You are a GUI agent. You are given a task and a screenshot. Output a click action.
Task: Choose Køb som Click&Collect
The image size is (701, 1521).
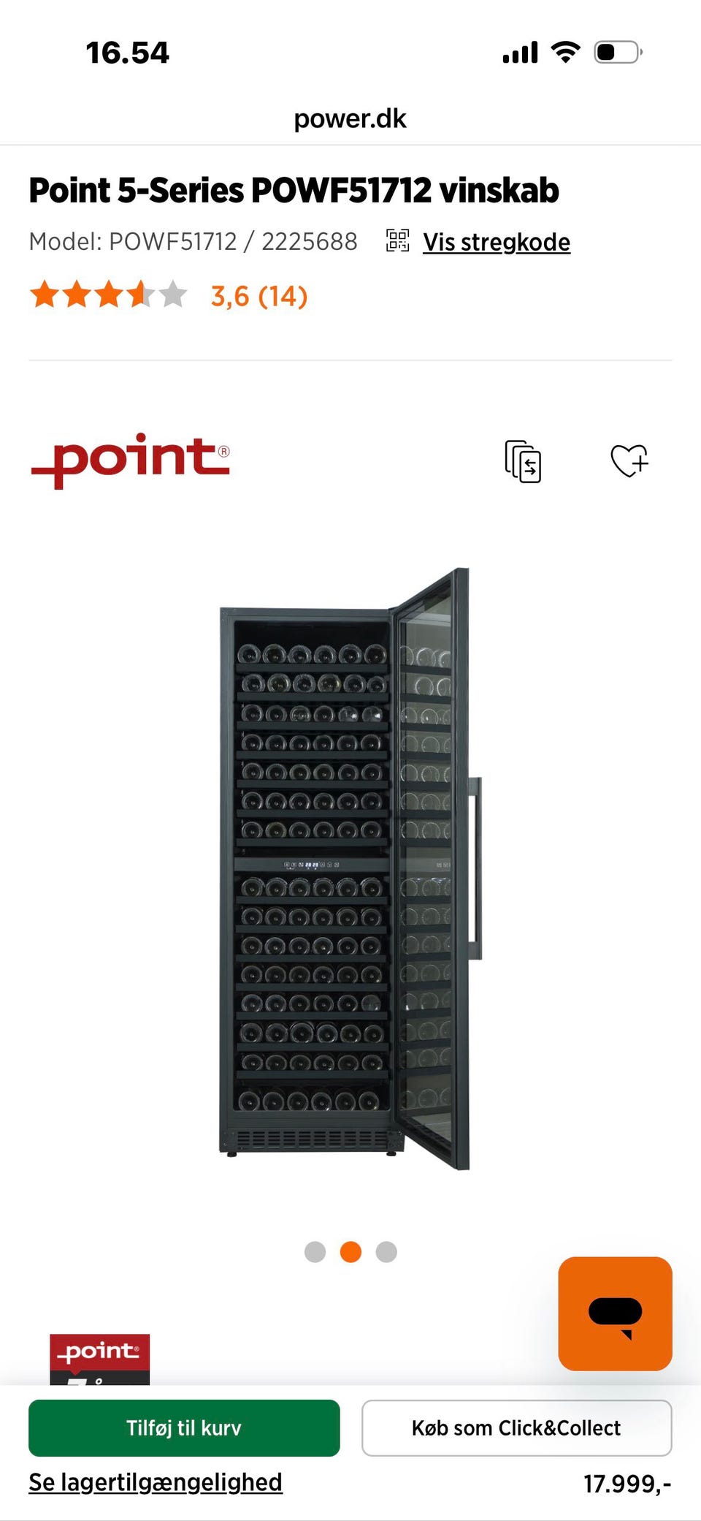pyautogui.click(x=516, y=1428)
